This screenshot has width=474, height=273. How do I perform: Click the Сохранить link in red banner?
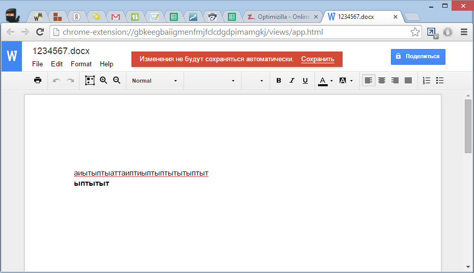pos(318,59)
